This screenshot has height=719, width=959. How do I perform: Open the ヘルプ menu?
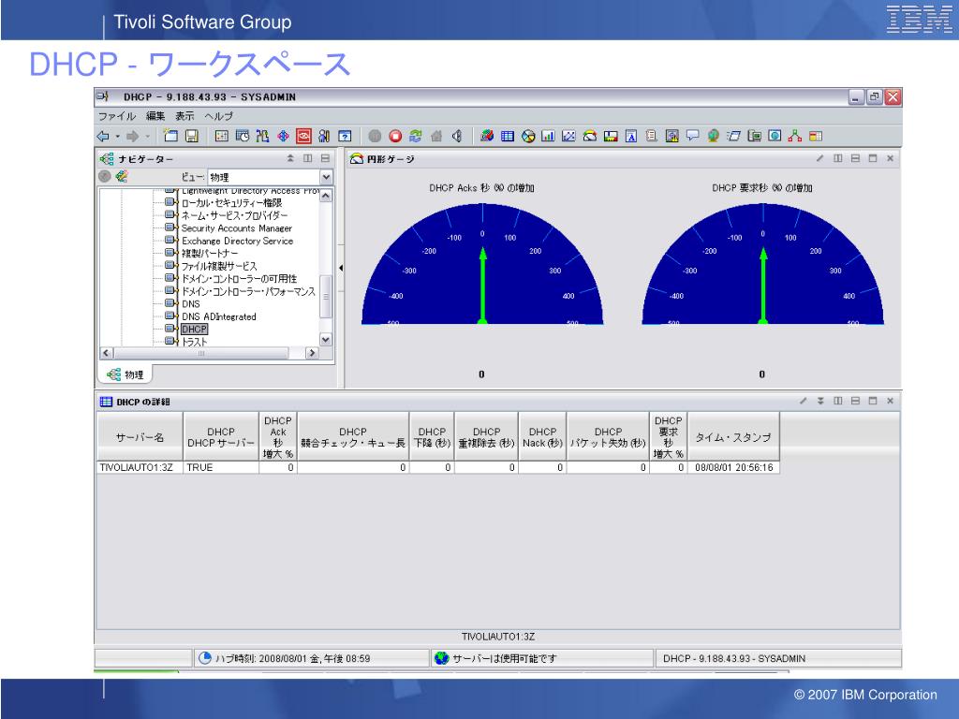pyautogui.click(x=219, y=116)
